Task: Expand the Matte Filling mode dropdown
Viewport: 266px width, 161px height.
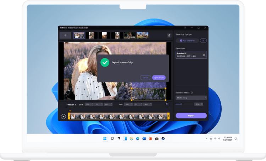Action: tap(191, 98)
